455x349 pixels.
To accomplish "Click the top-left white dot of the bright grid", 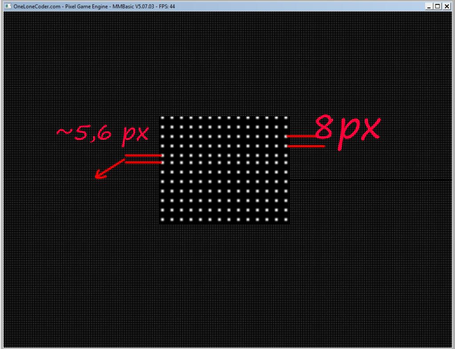I will (x=163, y=118).
